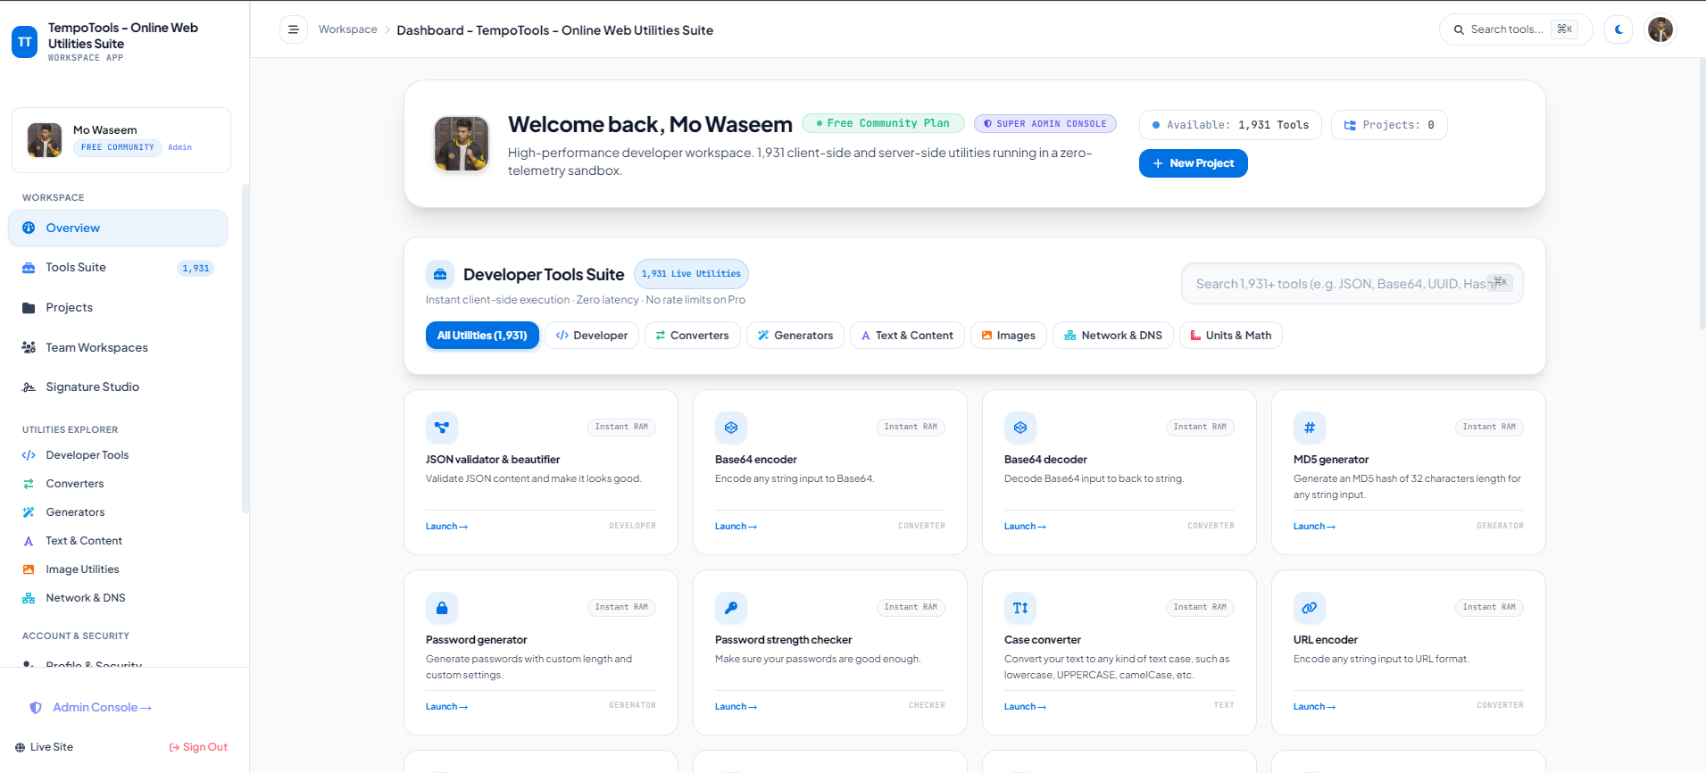Launch the URL encoder tool

tap(1314, 707)
